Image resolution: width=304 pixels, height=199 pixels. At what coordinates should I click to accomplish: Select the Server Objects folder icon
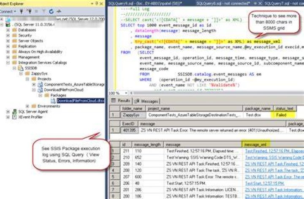14,41
